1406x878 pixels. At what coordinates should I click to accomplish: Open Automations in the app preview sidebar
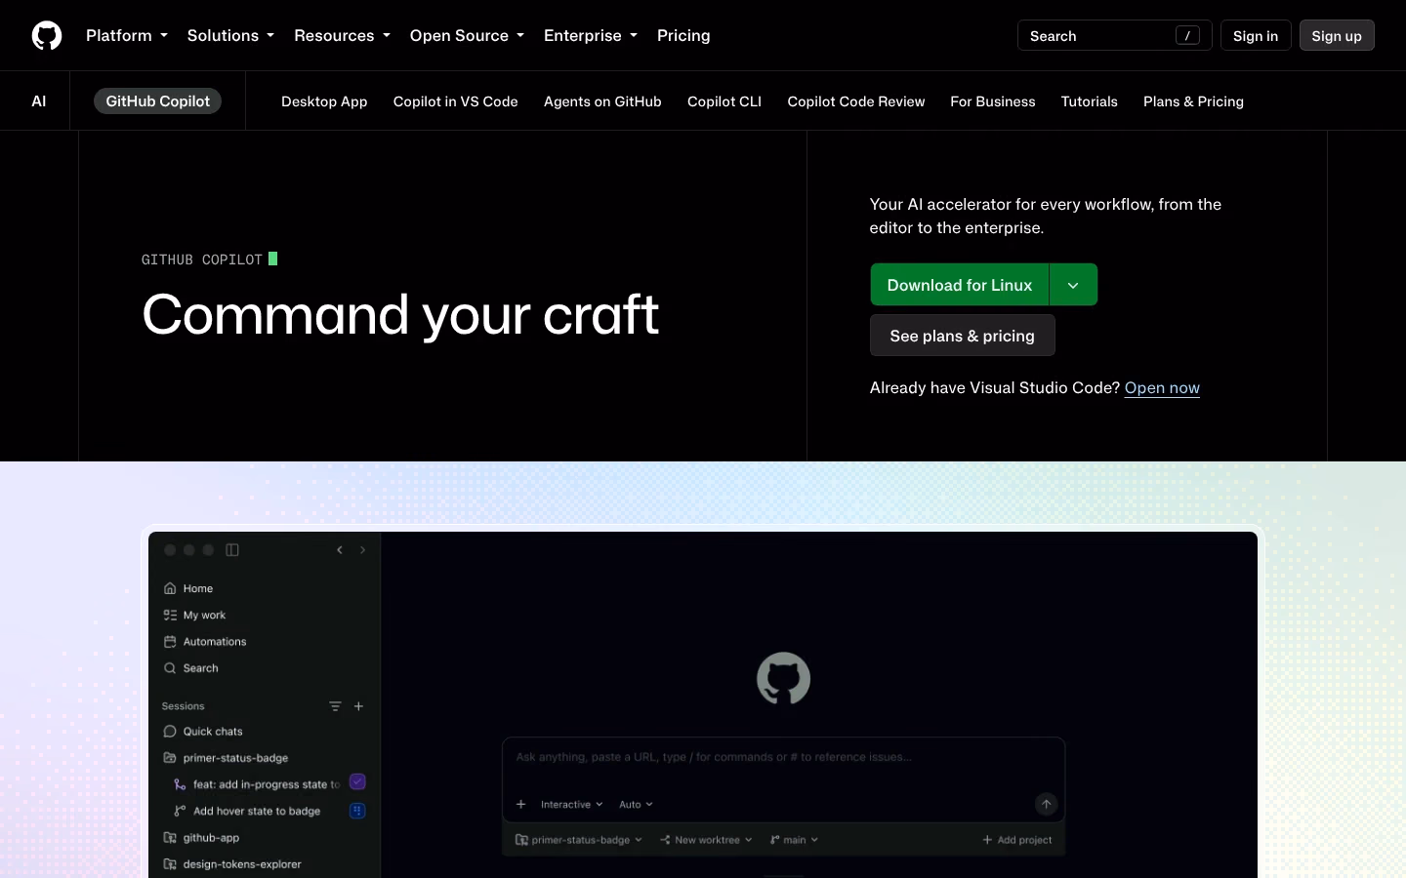pos(205,642)
